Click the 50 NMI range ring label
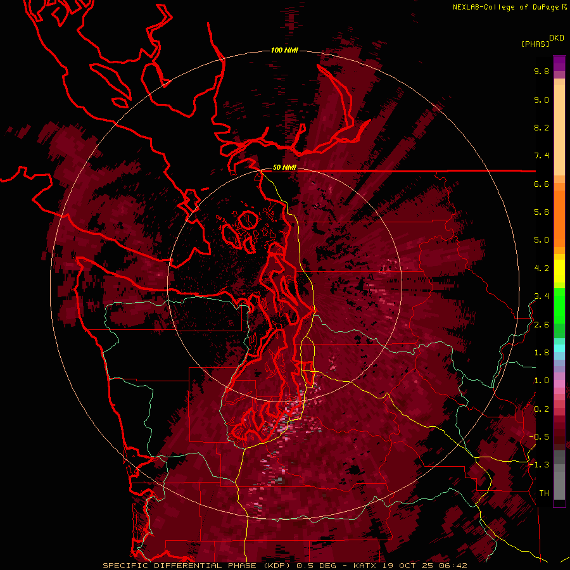This screenshot has width=570, height=570. coord(284,168)
